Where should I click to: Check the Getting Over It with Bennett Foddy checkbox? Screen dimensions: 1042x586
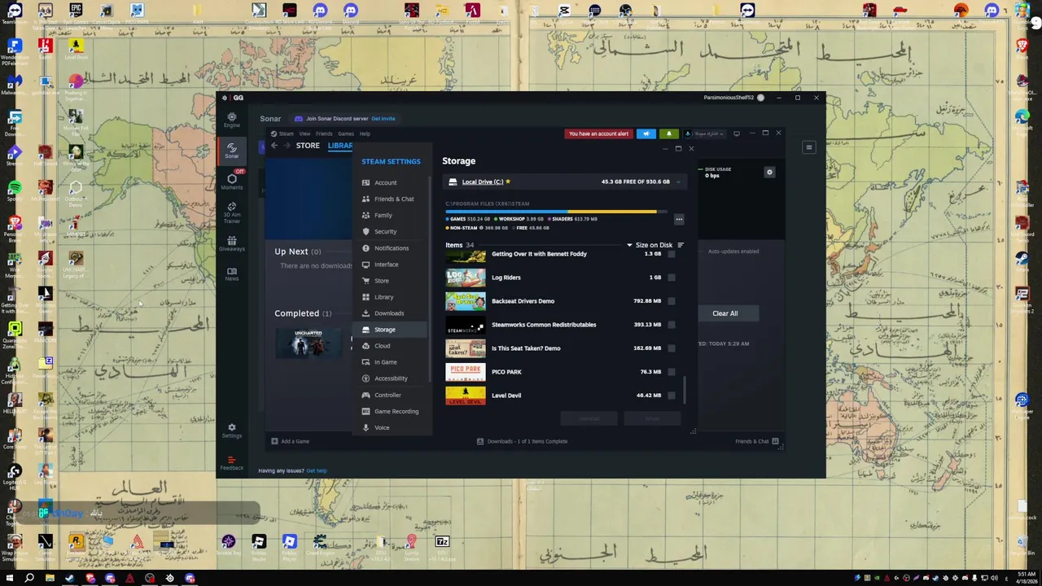(671, 254)
